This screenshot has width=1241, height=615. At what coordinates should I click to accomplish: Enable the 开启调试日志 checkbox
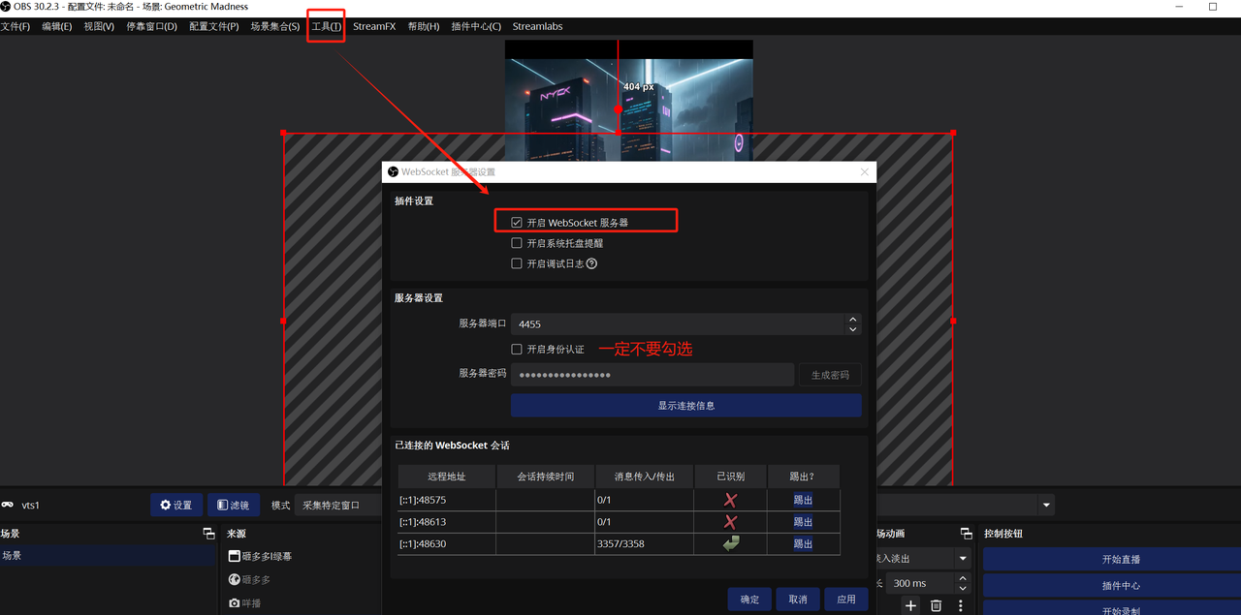(x=517, y=263)
